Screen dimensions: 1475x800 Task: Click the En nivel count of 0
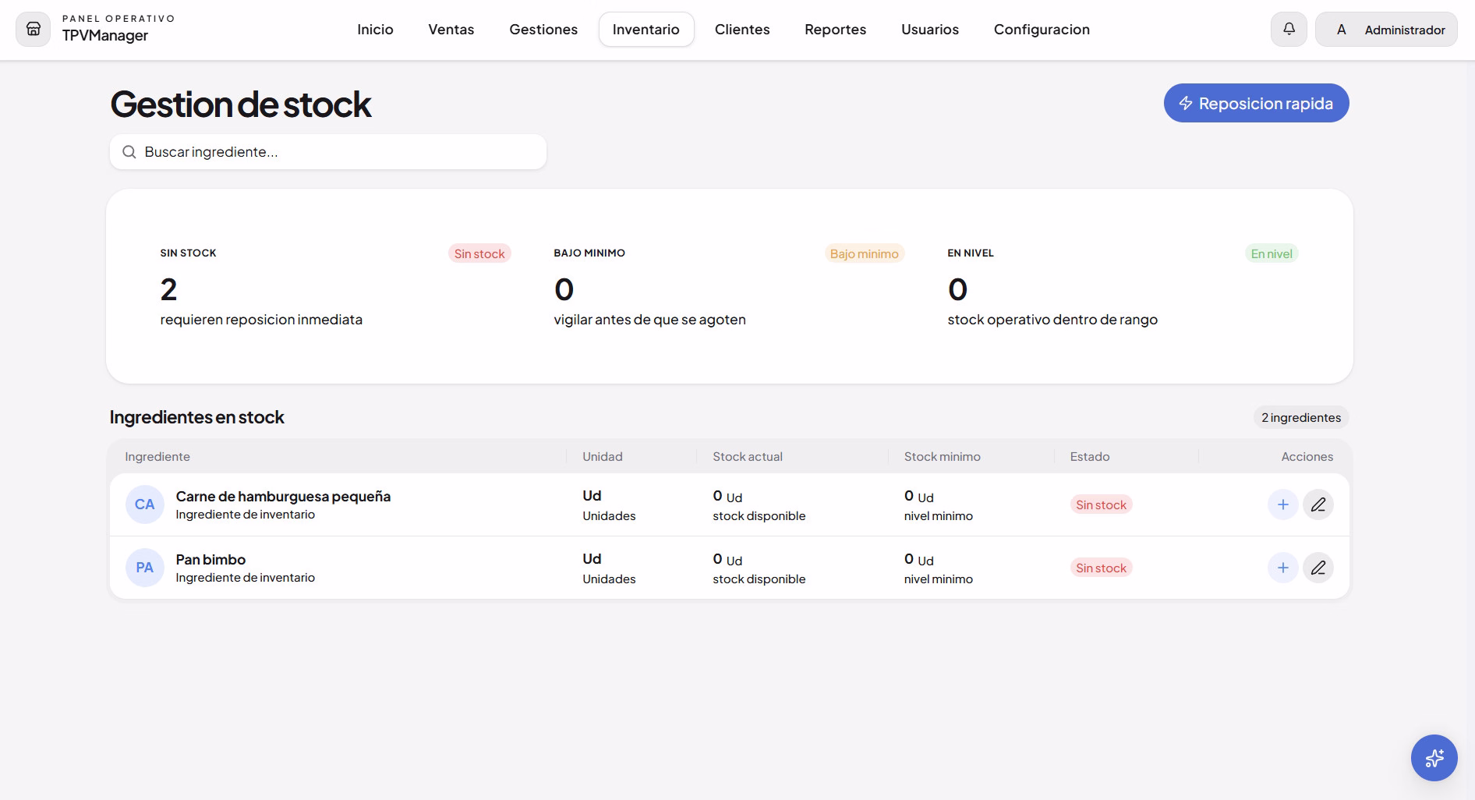click(x=957, y=290)
